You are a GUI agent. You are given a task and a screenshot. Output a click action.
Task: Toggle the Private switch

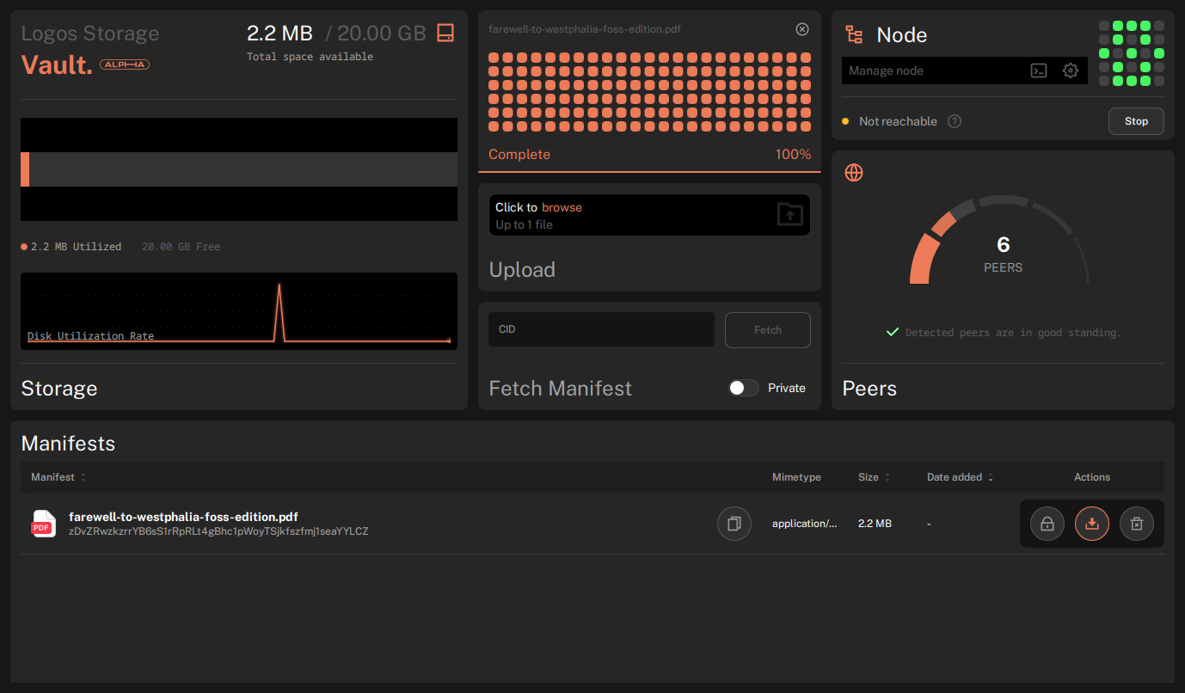click(744, 388)
